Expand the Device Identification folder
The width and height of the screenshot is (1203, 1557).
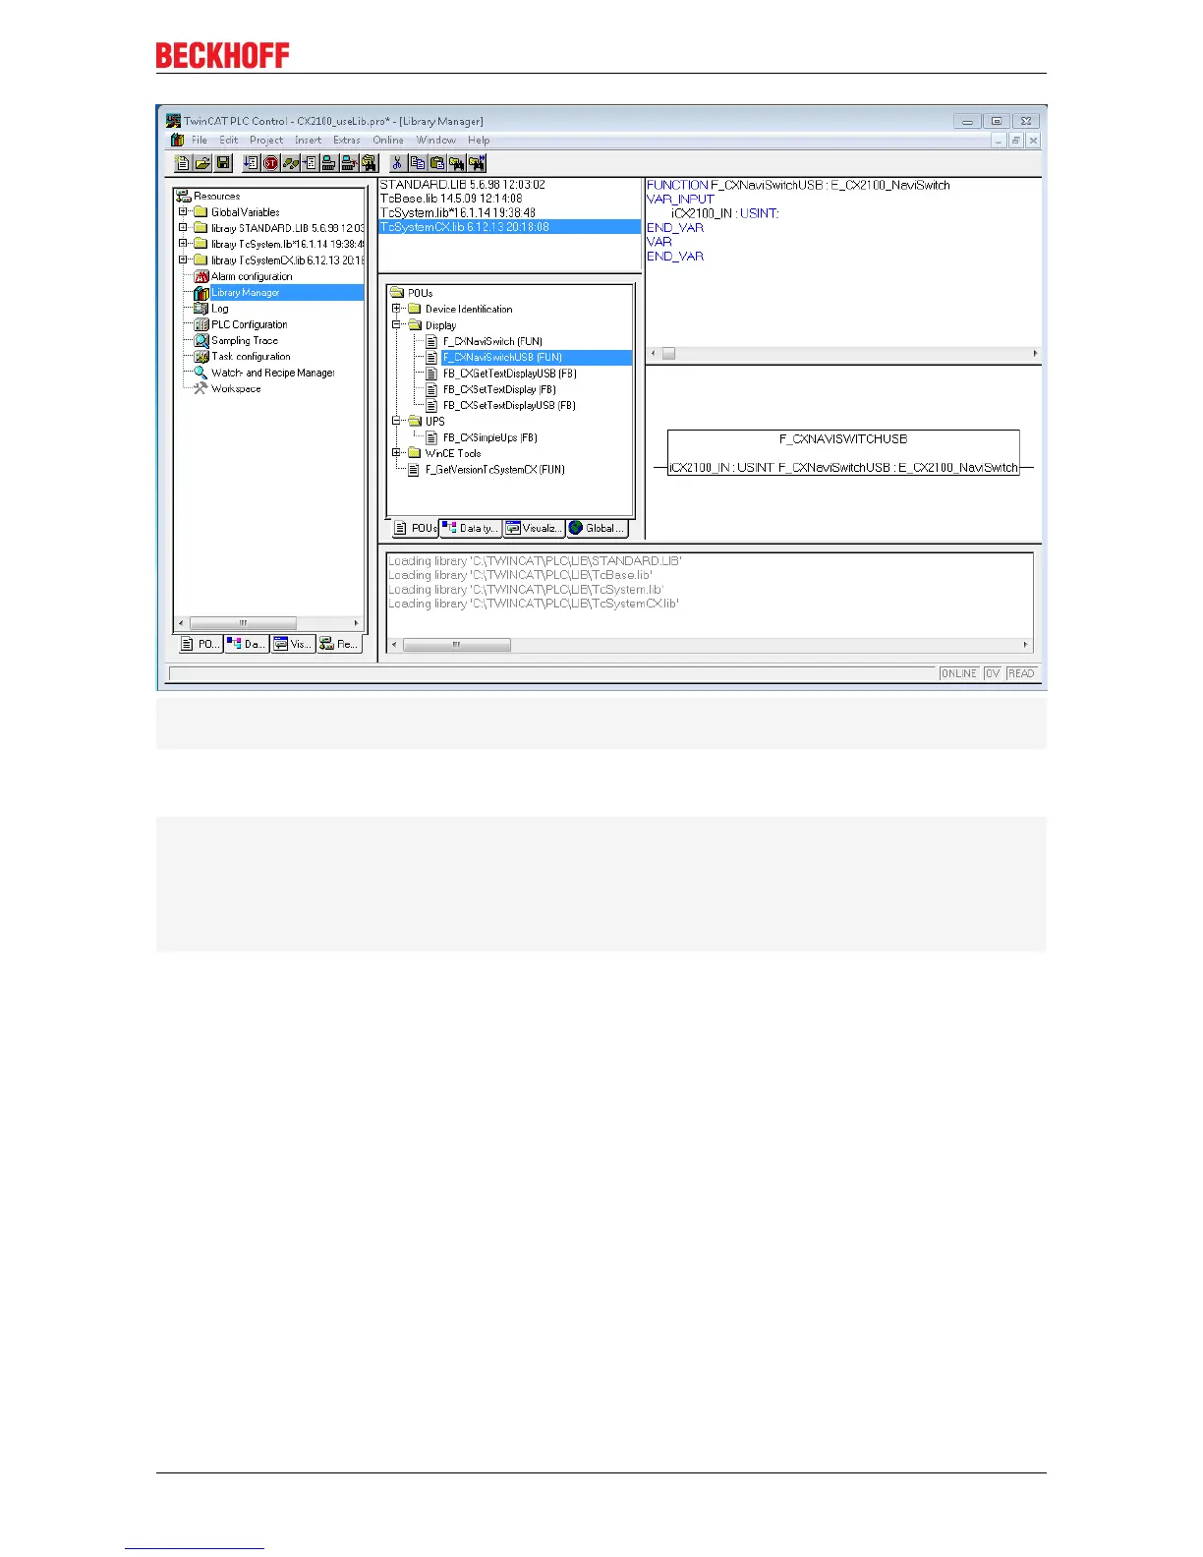(397, 309)
